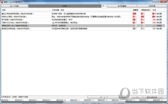Click the note 本任务的类别设置为"学习"
This screenshot has height=104, width=168.
pos(62,20)
